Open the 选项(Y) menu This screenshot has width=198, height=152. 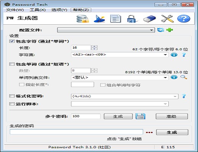tap(59, 10)
